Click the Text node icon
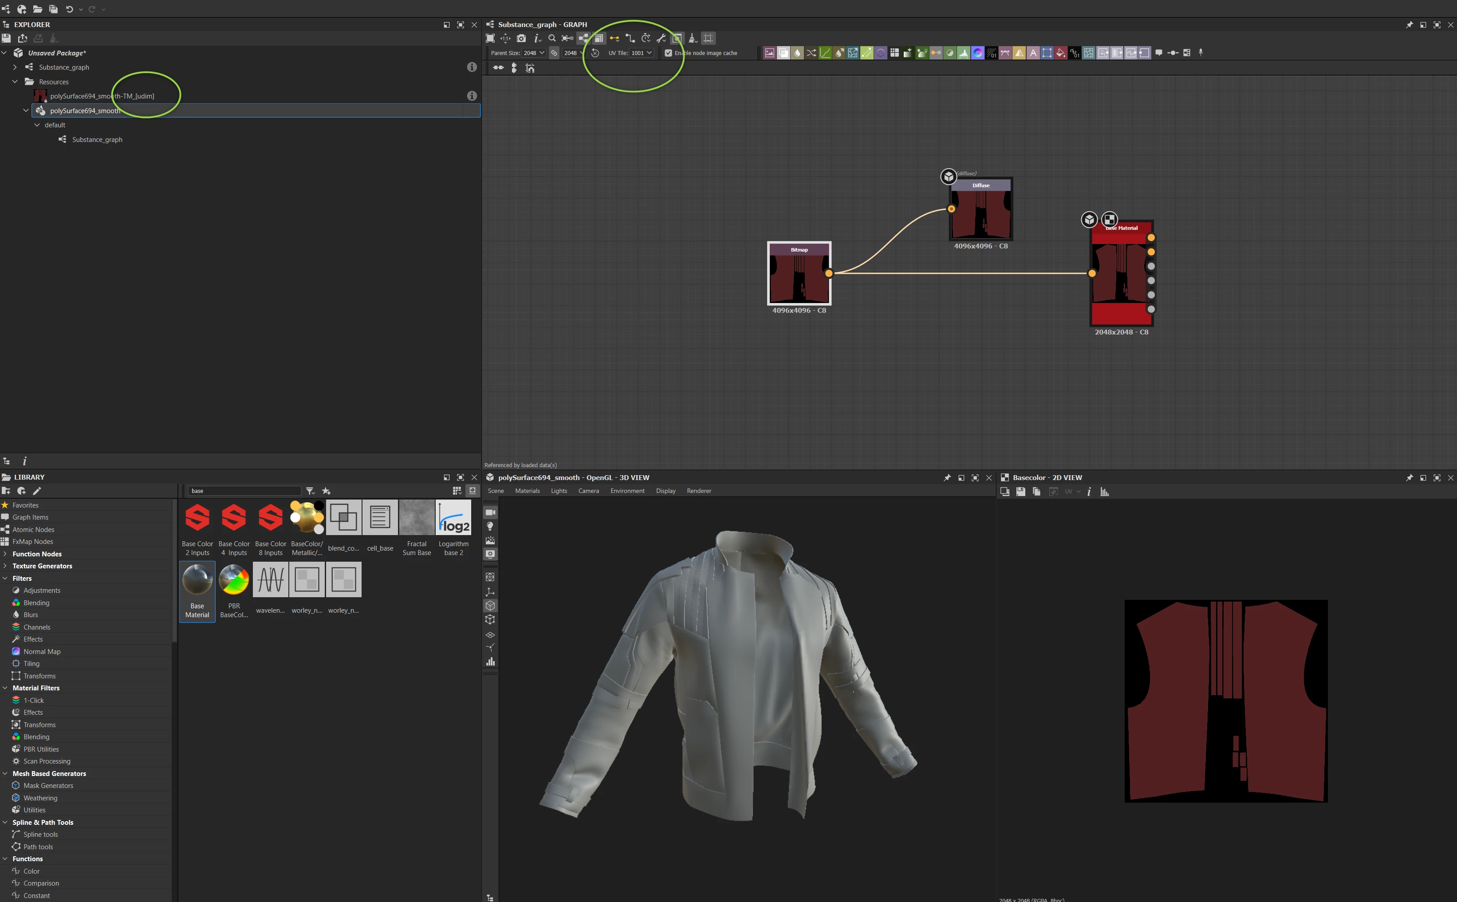The width and height of the screenshot is (1457, 902). 1033,53
